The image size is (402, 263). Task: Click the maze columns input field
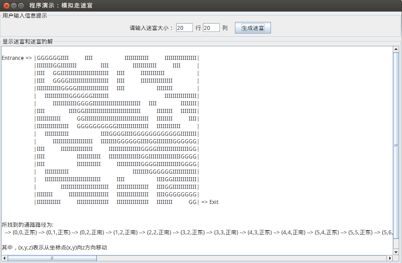tap(211, 28)
